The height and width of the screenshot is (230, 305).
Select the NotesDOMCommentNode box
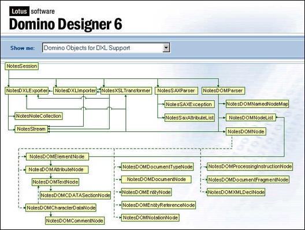pos(75,221)
